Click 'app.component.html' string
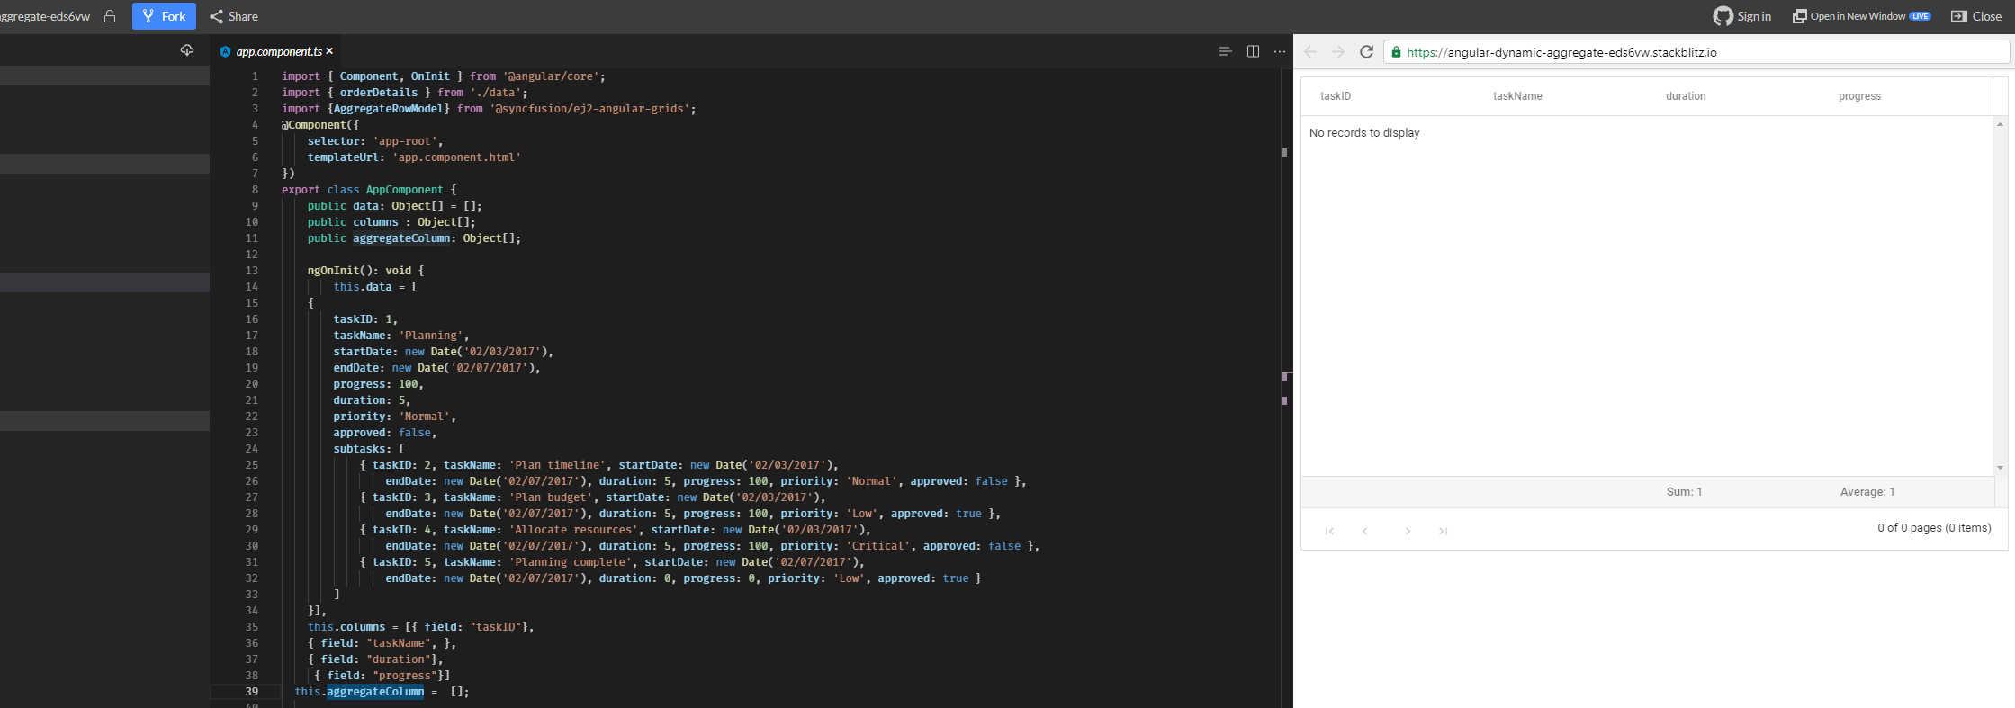 click(x=456, y=157)
